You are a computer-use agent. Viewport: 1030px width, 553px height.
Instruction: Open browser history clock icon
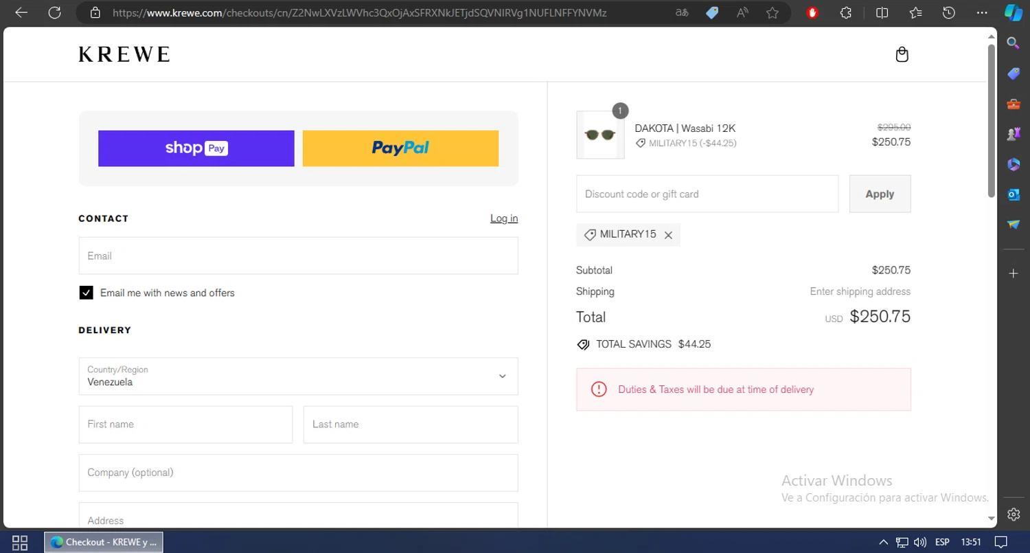[x=948, y=12]
